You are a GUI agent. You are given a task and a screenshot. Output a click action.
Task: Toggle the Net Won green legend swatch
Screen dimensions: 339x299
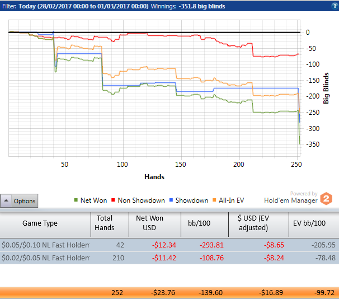pos(76,200)
